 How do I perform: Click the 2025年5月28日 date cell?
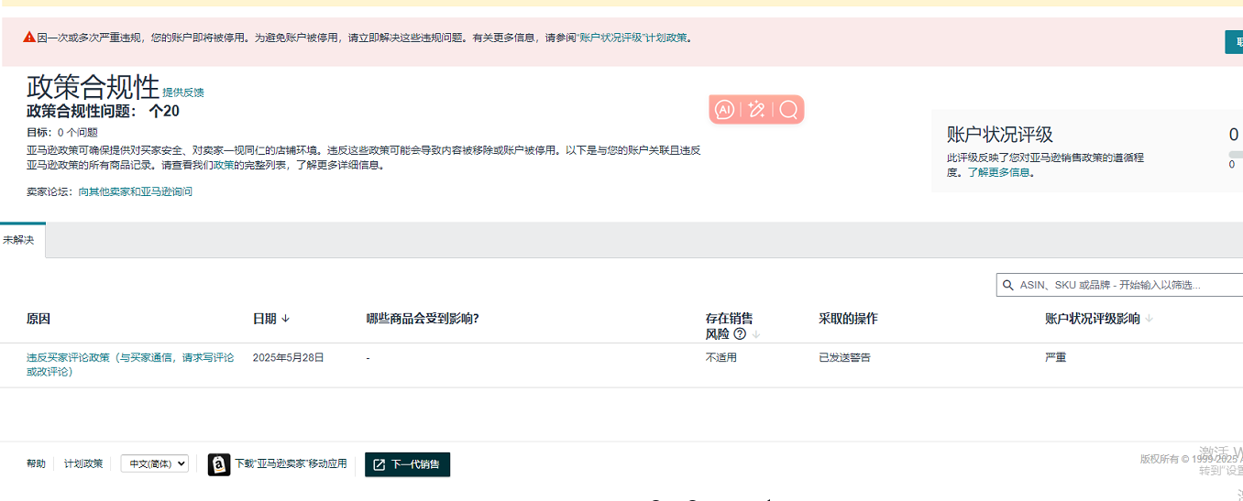288,357
